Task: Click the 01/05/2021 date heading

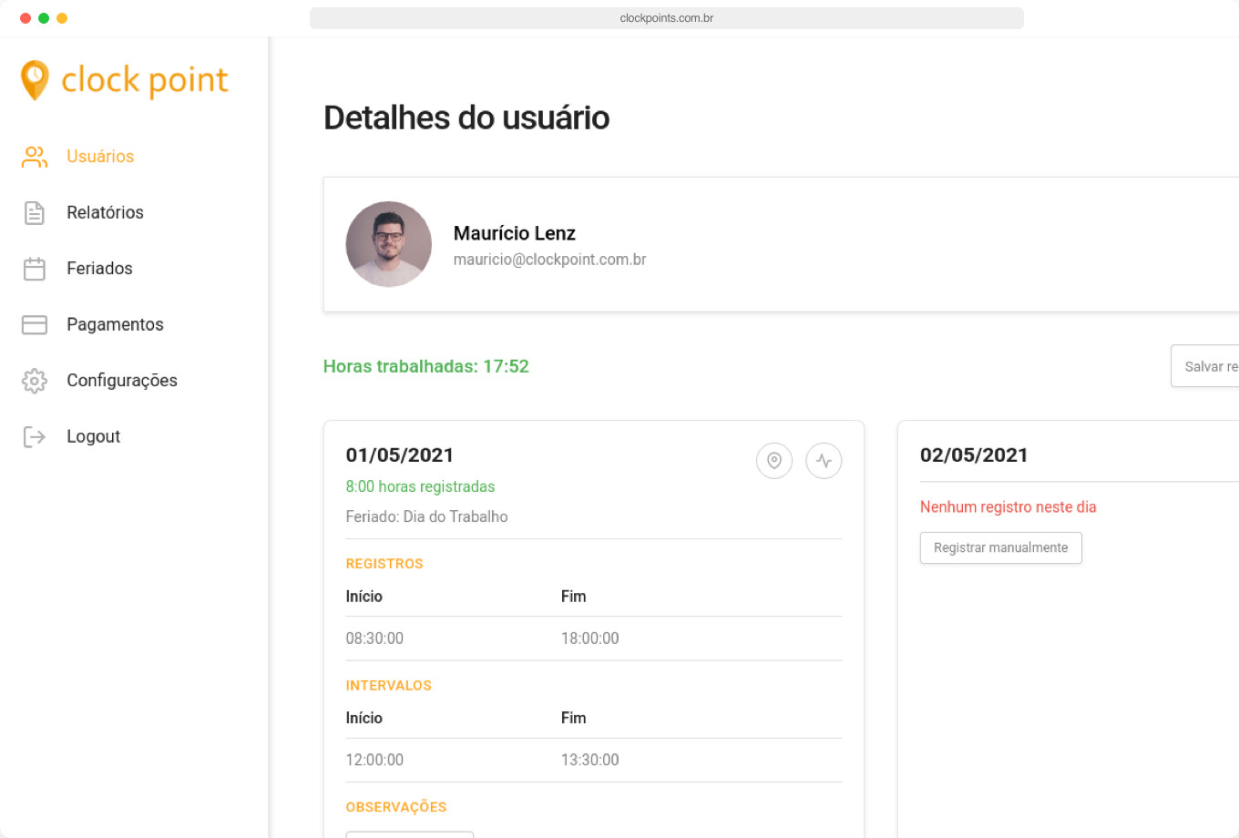Action: click(x=400, y=455)
